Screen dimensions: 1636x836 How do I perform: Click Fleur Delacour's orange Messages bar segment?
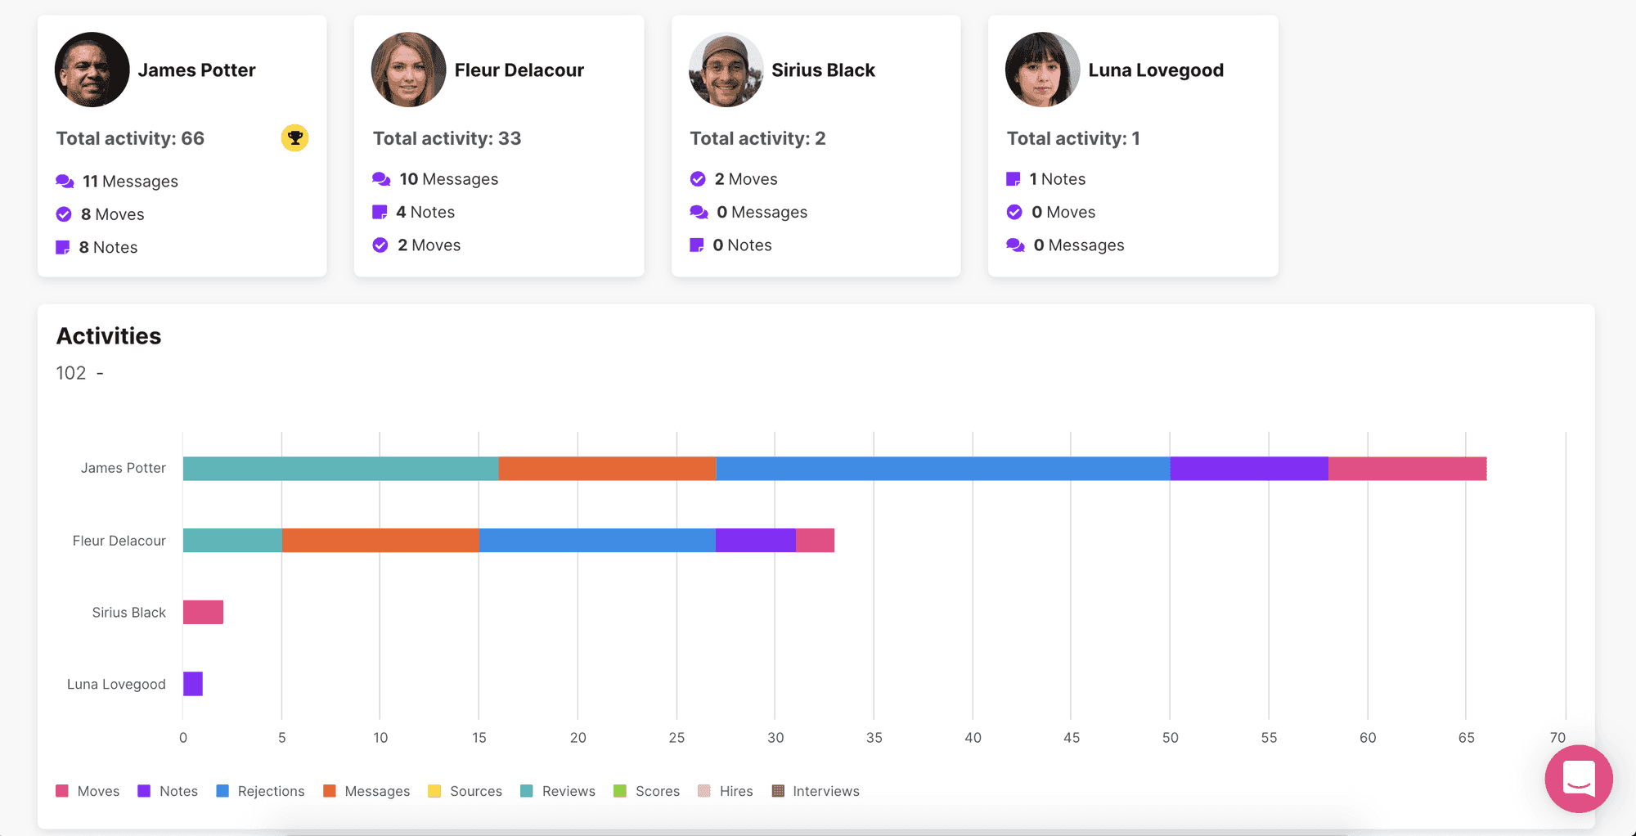point(380,541)
